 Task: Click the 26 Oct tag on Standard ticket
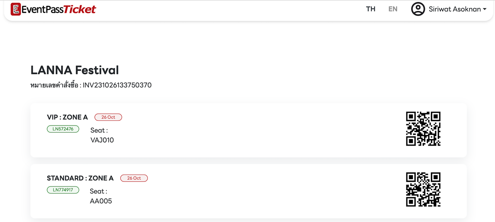(134, 178)
